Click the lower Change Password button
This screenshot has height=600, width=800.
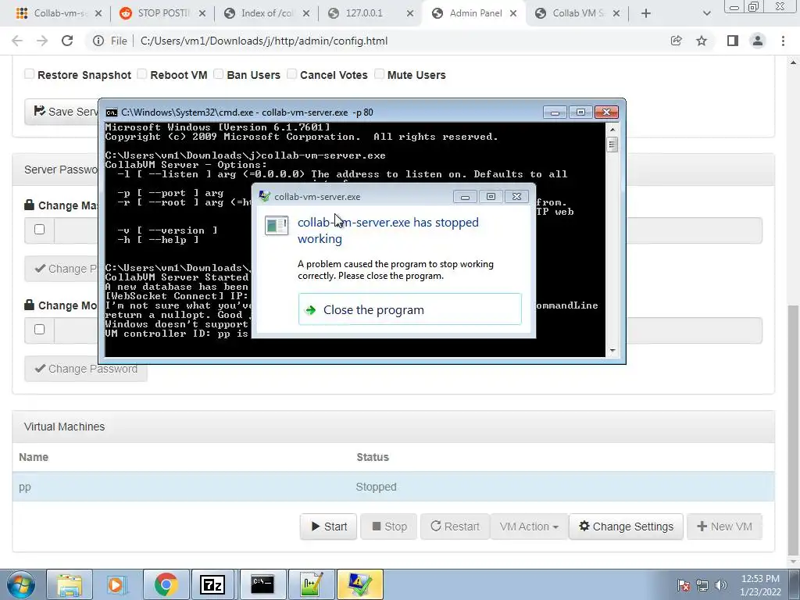(86, 369)
